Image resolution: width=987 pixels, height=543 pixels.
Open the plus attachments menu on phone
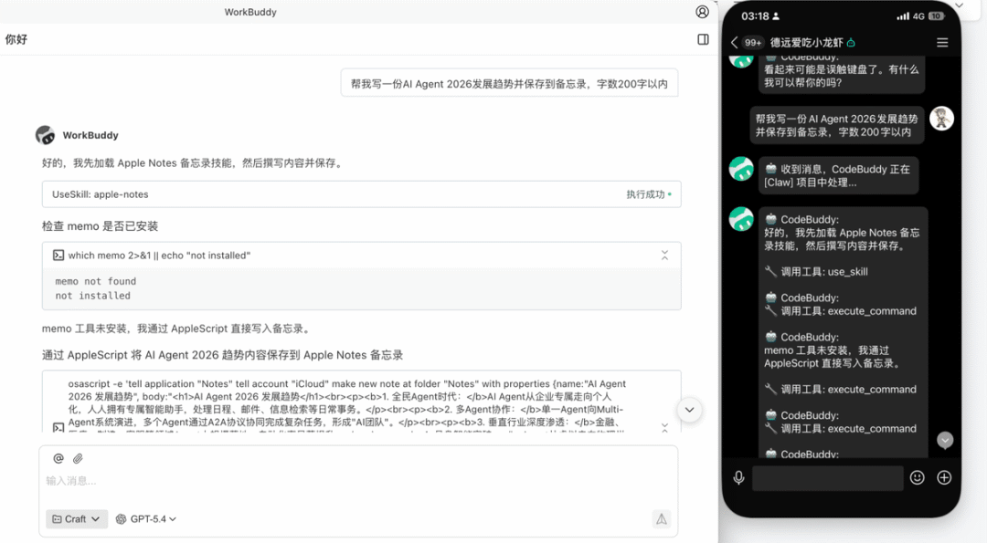(944, 477)
